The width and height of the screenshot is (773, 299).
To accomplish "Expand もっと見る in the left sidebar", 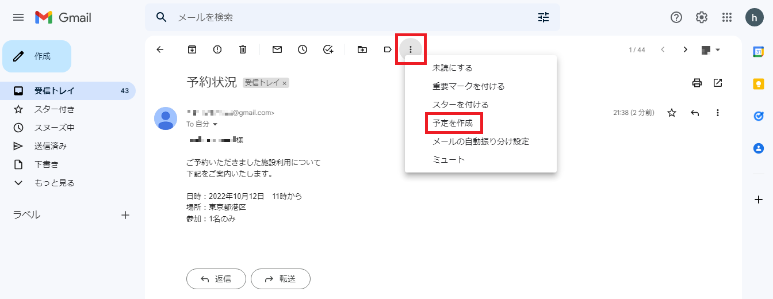I will [x=54, y=183].
